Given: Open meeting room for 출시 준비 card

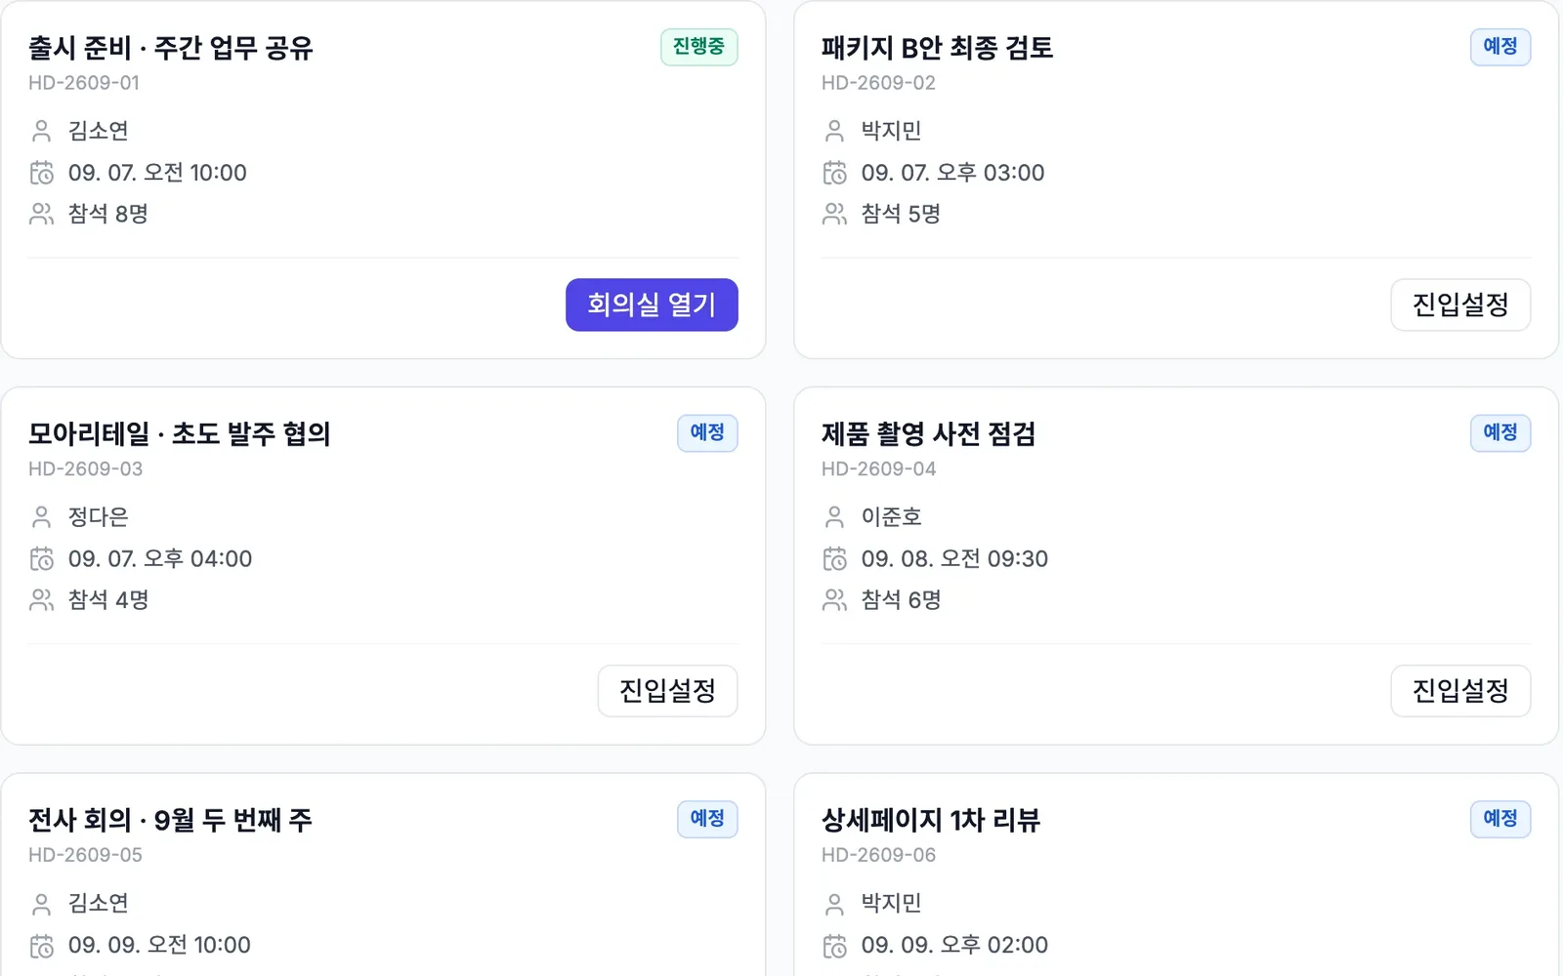Looking at the screenshot, I should click(x=652, y=305).
